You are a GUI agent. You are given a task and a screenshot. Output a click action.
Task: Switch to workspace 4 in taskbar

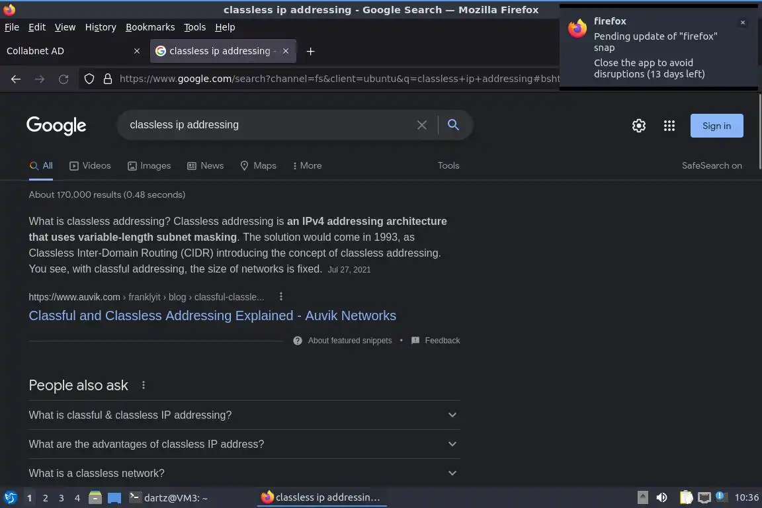tap(77, 498)
